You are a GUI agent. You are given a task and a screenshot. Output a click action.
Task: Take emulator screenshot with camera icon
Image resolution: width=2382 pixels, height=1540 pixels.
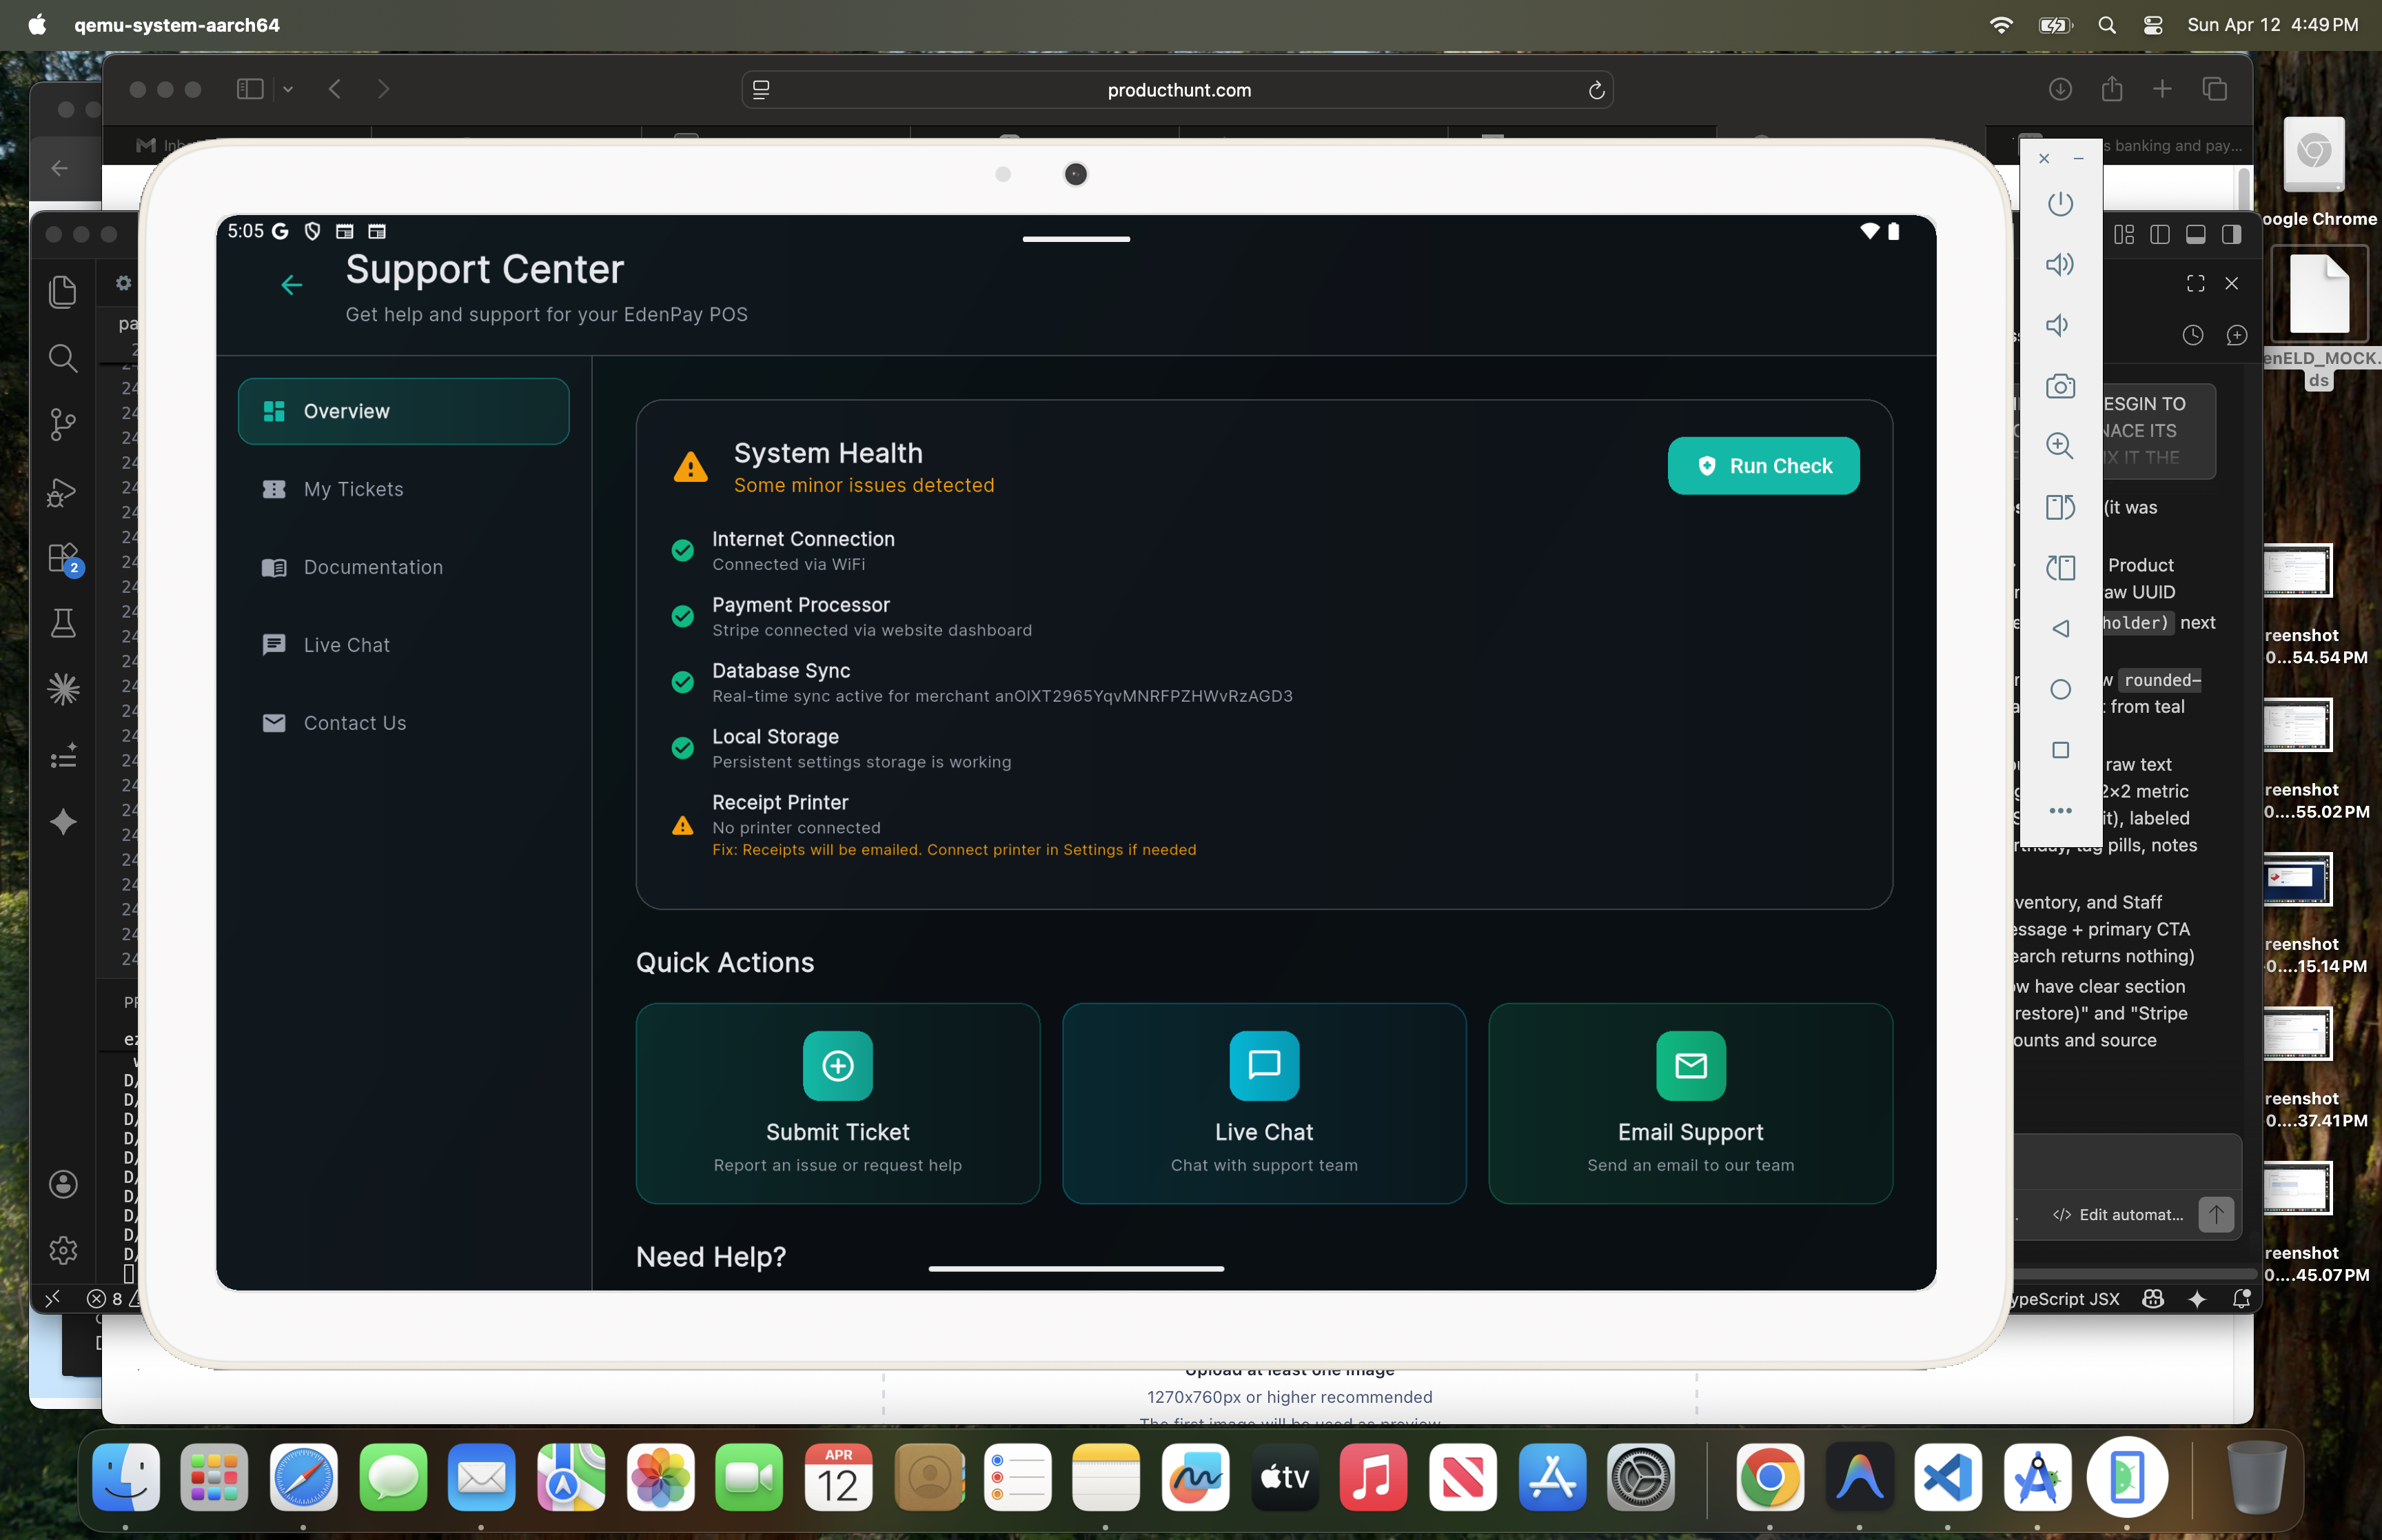2059,386
